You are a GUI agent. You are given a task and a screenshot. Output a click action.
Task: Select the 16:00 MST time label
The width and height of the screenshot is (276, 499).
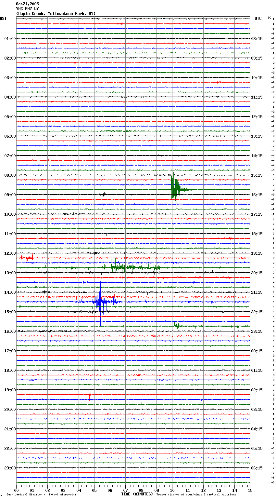10,331
